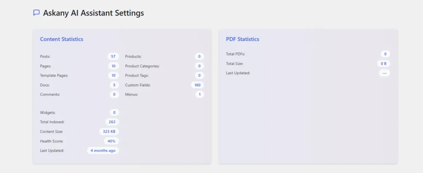Viewport: 423px width, 173px height.
Task: Click the Health Score badge 40%
Action: click(112, 141)
